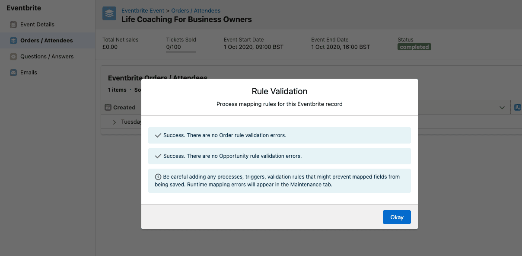Select Orders / Attendees sidebar item
522x256 pixels.
pos(47,41)
